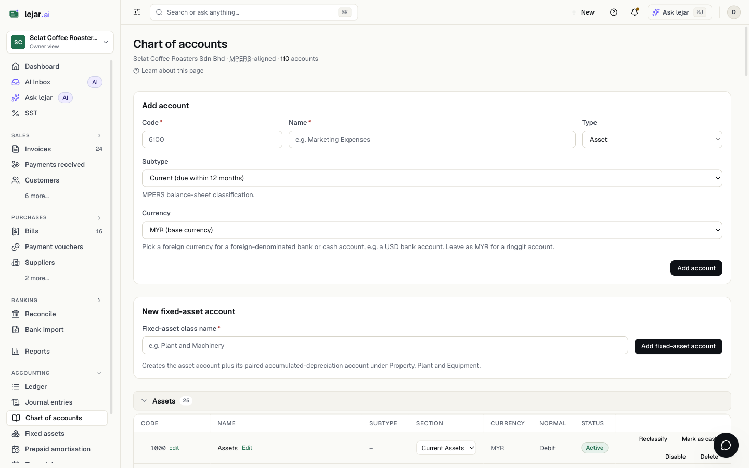
Task: Switch company via Selat Coffee Roasters selector
Action: coord(60,42)
